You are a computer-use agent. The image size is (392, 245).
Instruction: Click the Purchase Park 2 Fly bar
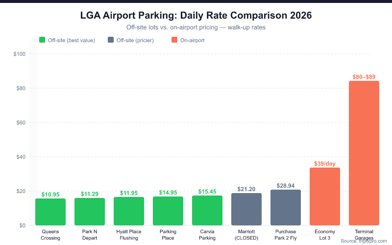[x=286, y=208]
